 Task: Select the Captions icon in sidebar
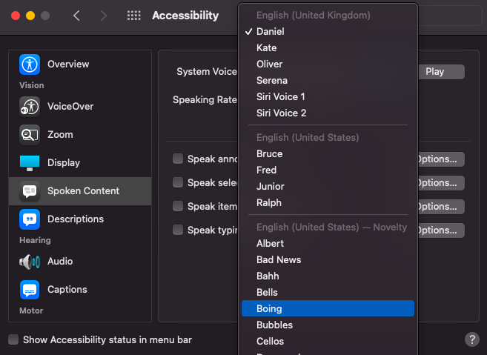[30, 290]
